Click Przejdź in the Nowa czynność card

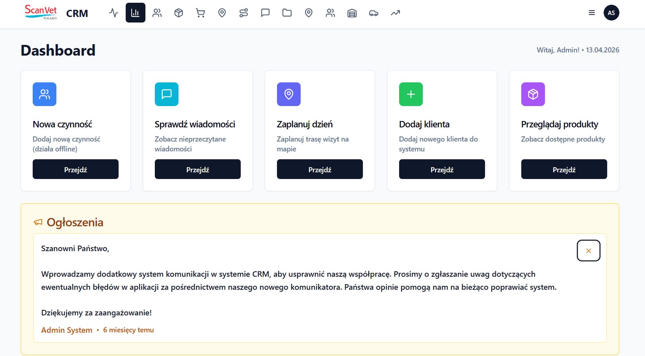point(75,169)
